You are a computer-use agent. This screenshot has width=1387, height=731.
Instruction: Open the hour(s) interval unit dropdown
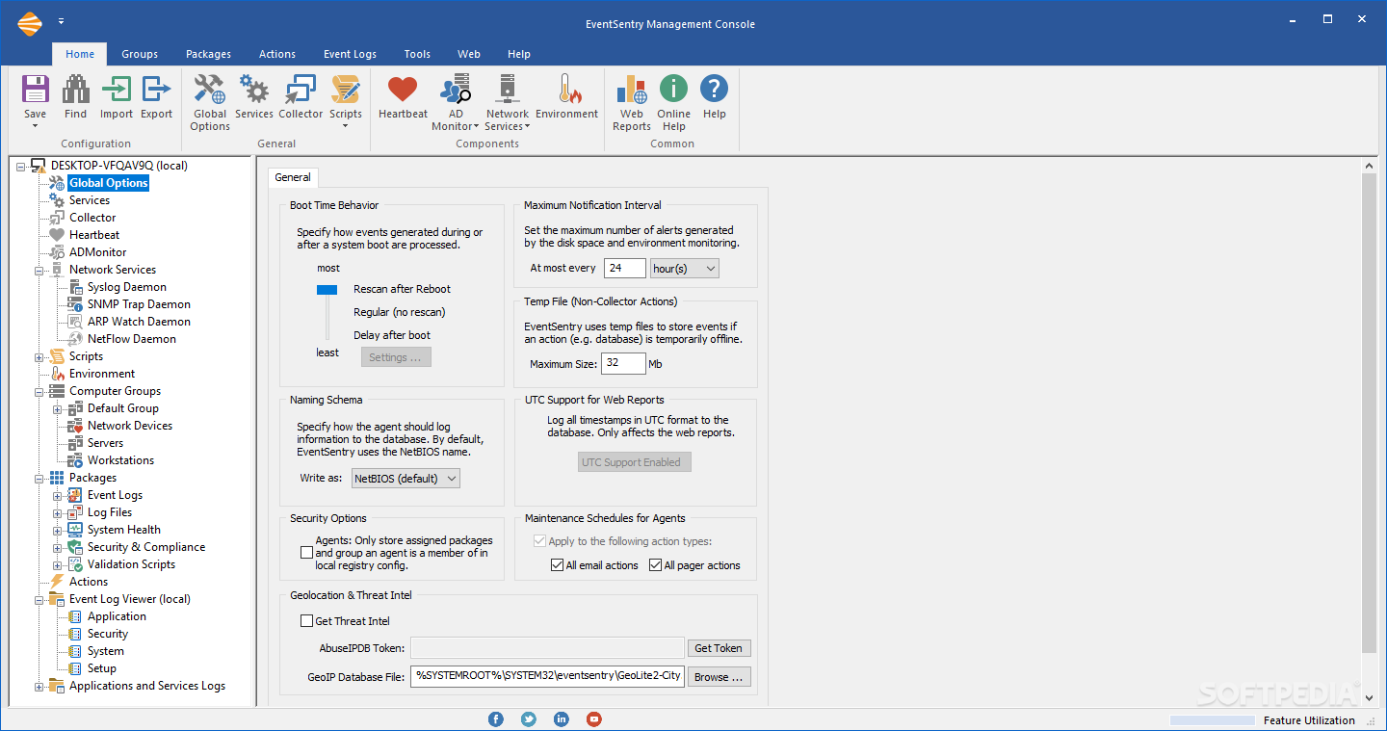685,269
